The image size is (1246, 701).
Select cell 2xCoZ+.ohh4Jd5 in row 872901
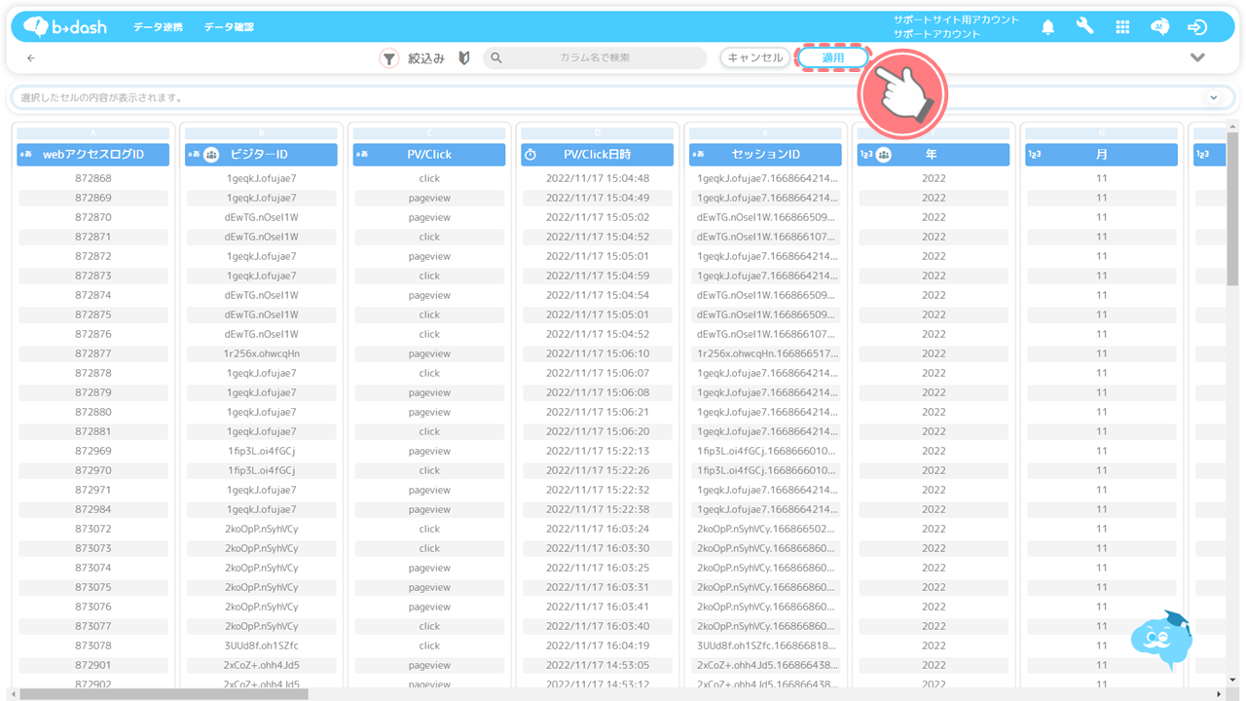pyautogui.click(x=262, y=665)
